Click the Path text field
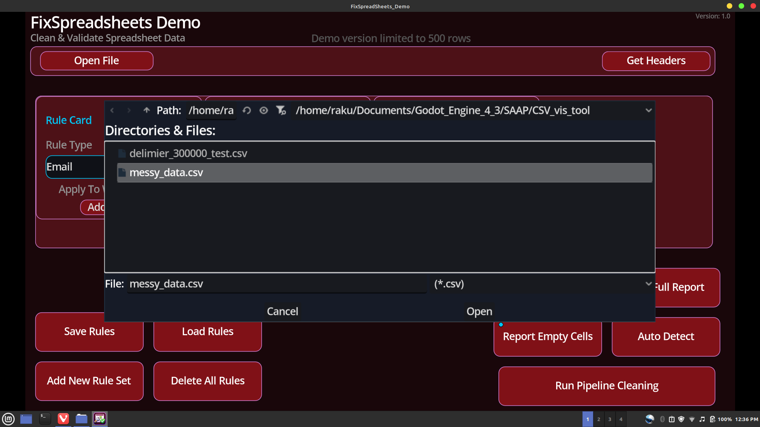This screenshot has height=427, width=760. point(211,110)
